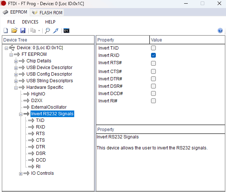The height and width of the screenshot is (192, 226).
Task: Select USB Config Descriptor tree item
Action: (x=49, y=74)
